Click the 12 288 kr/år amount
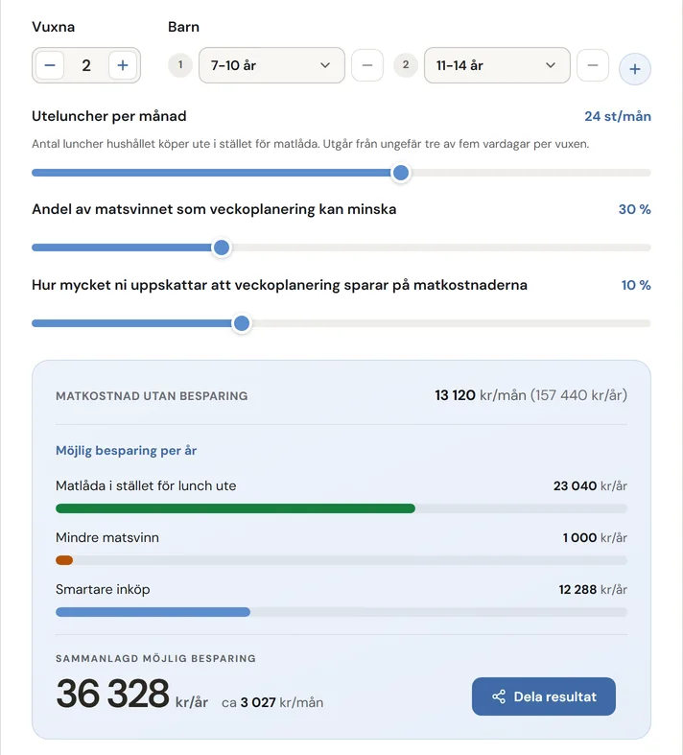Viewport: 683px width, 755px height. pyautogui.click(x=593, y=589)
